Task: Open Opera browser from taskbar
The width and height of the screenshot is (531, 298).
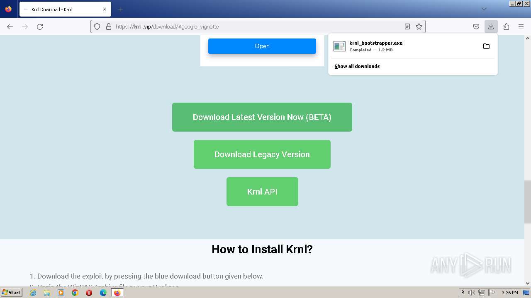Action: tap(89, 293)
